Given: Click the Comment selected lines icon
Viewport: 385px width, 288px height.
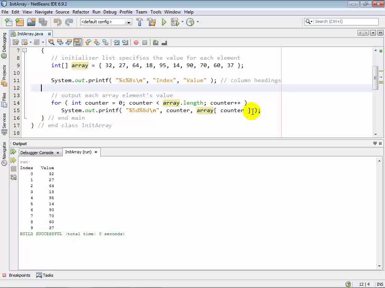Looking at the screenshot, I should [155, 42].
